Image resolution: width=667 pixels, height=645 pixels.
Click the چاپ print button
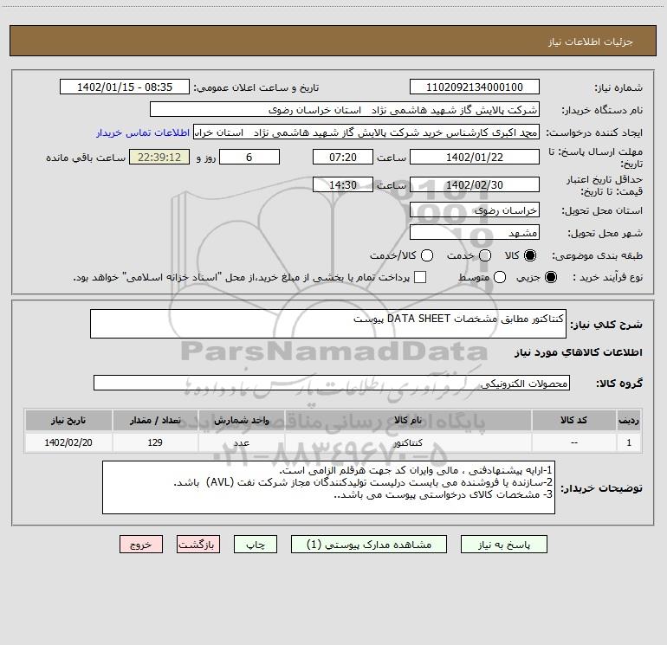(x=256, y=545)
